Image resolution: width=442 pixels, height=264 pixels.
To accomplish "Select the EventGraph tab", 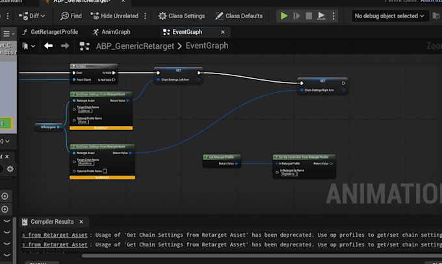I will [x=187, y=32].
